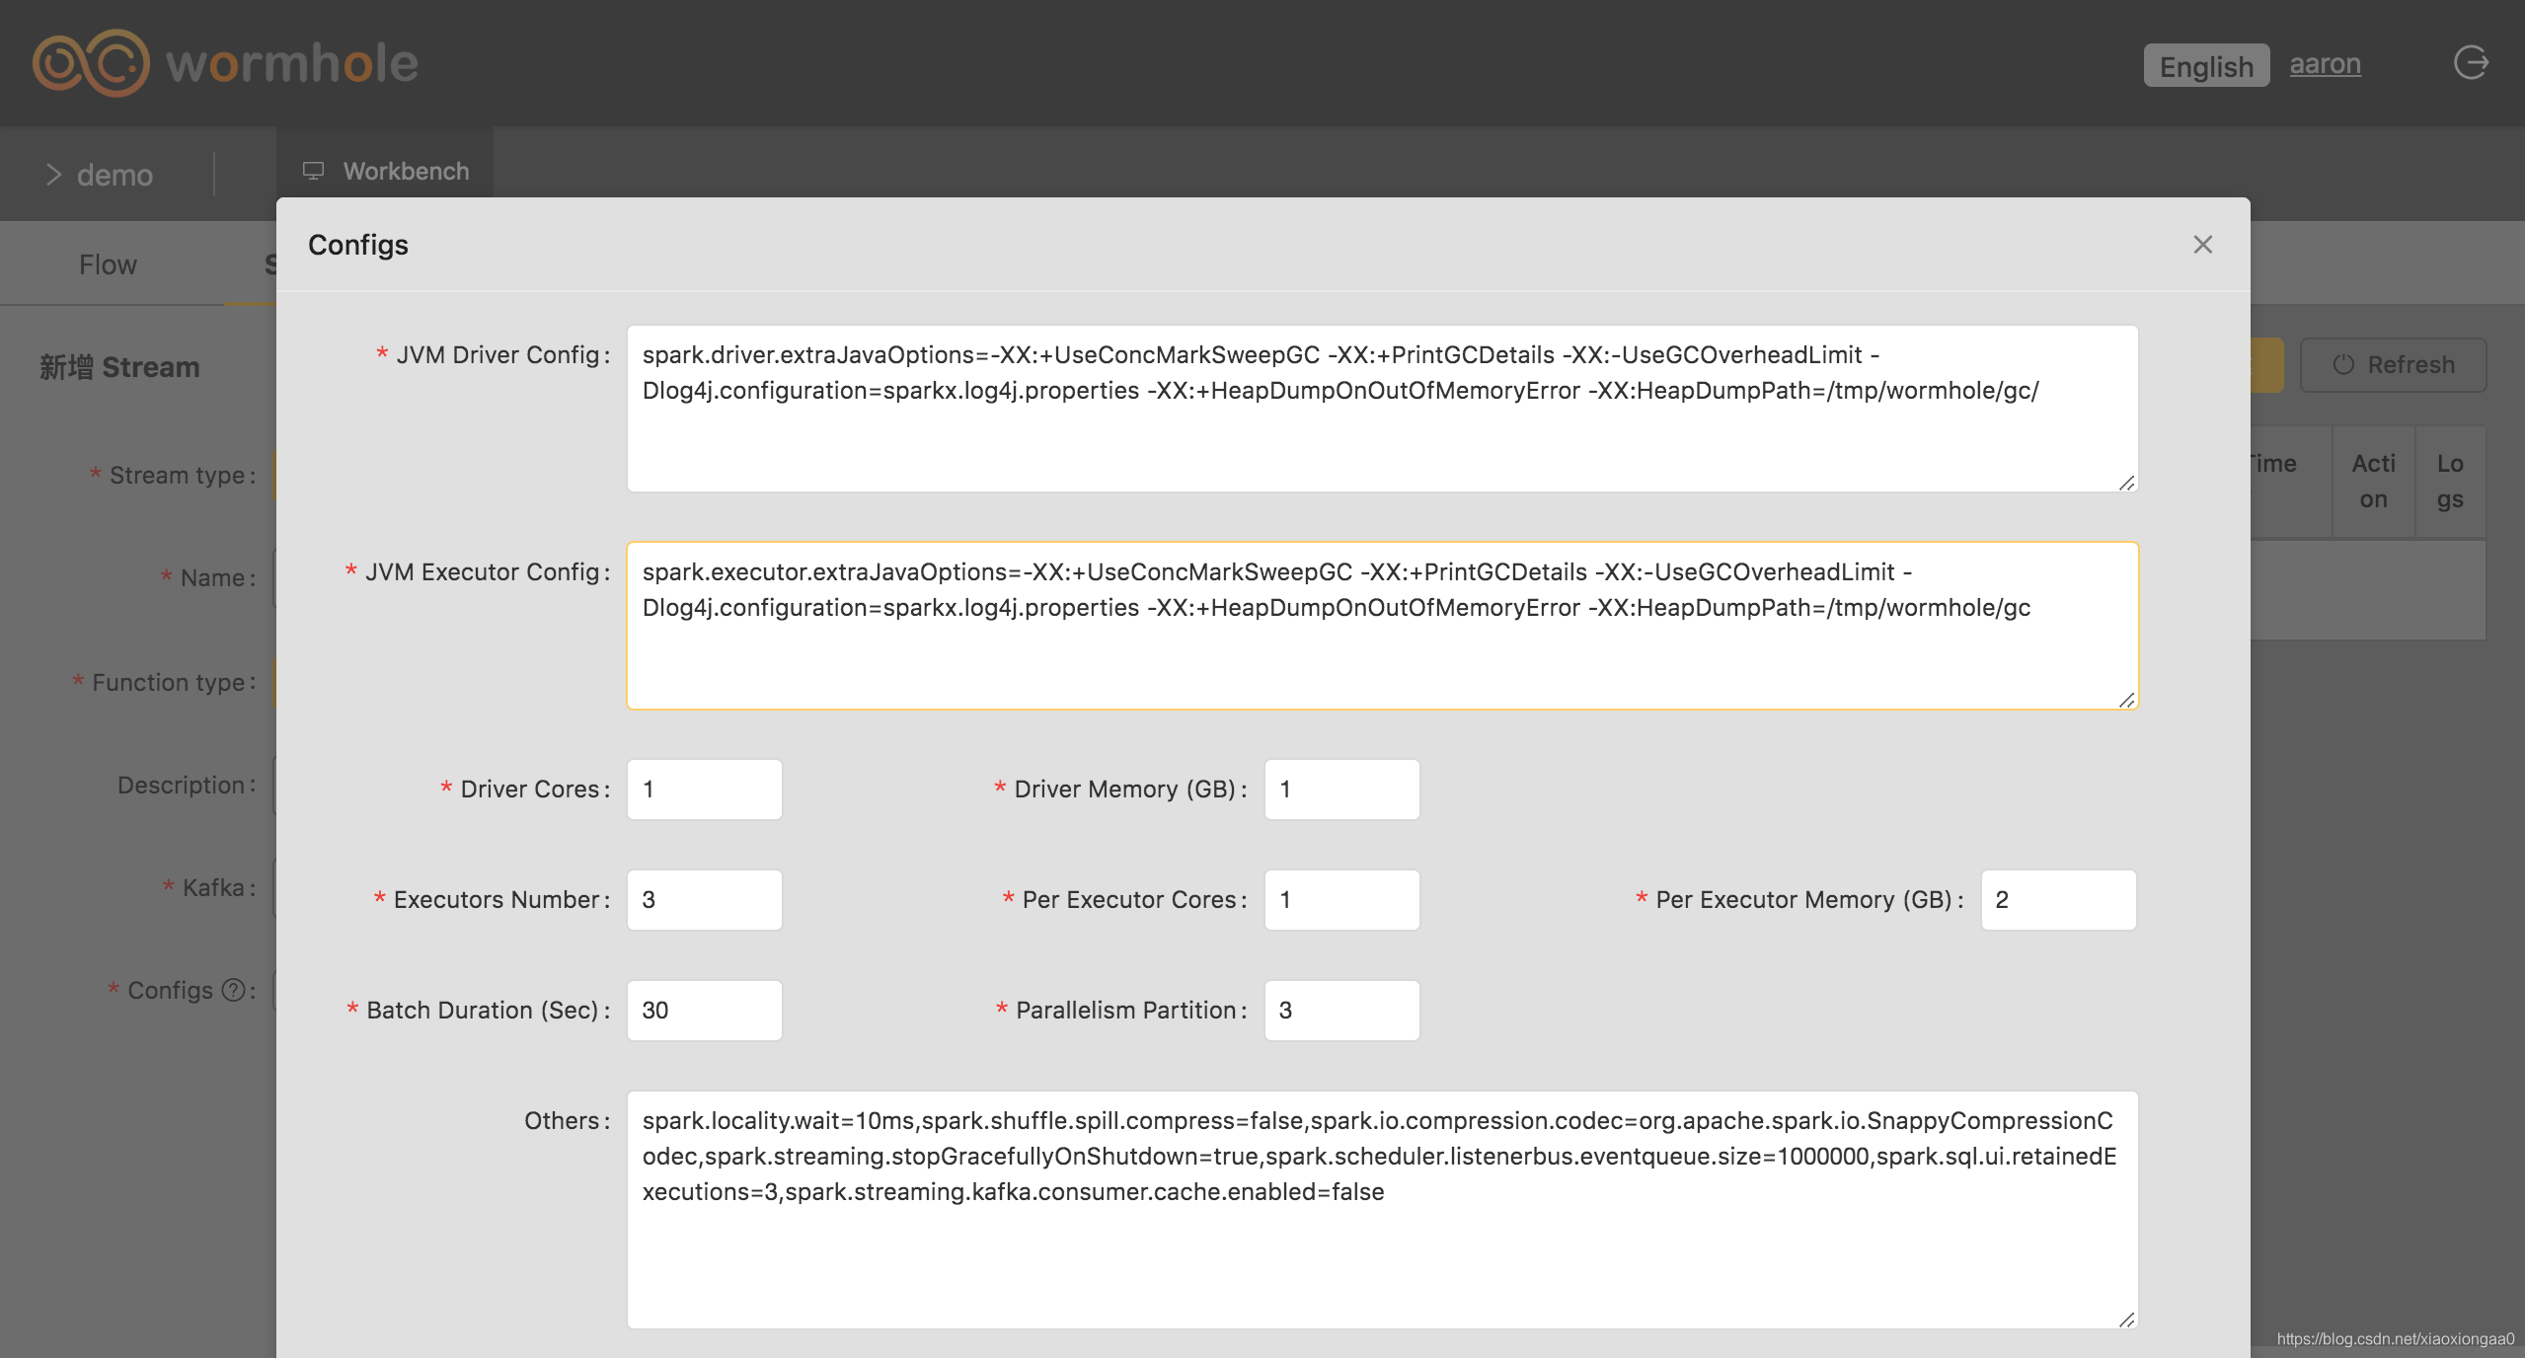Click the Executors Number input
The height and width of the screenshot is (1358, 2525).
tap(705, 900)
